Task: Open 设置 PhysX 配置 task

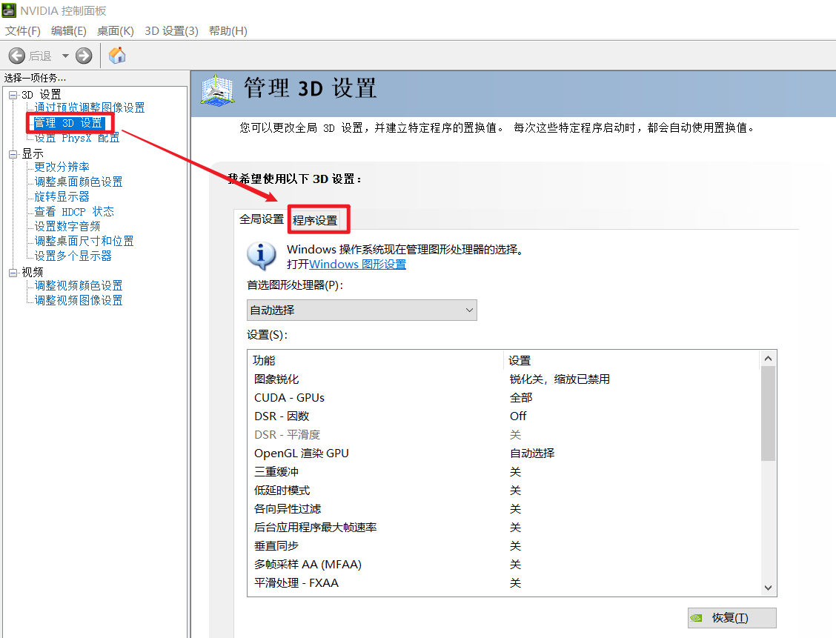Action: tap(77, 138)
